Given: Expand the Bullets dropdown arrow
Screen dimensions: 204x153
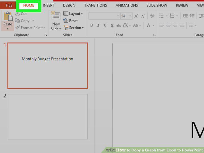Looking at the screenshot, I should tap(167, 16).
